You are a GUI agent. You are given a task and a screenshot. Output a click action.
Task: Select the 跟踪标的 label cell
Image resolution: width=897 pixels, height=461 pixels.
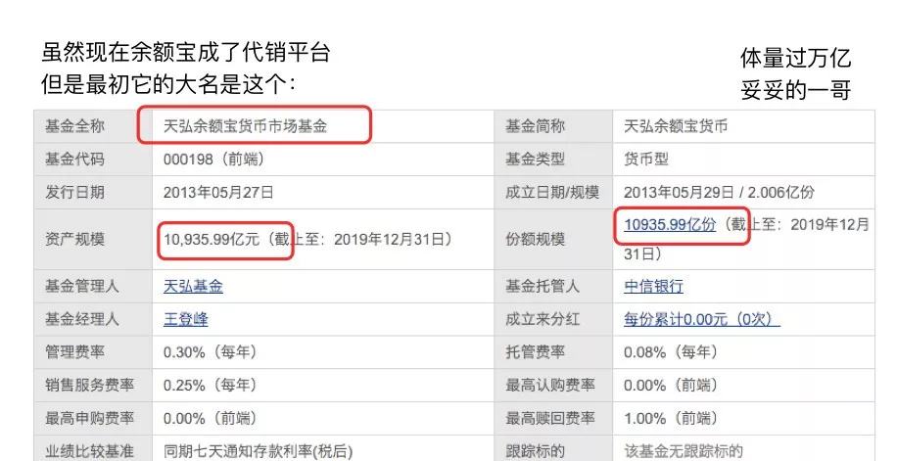553,448
